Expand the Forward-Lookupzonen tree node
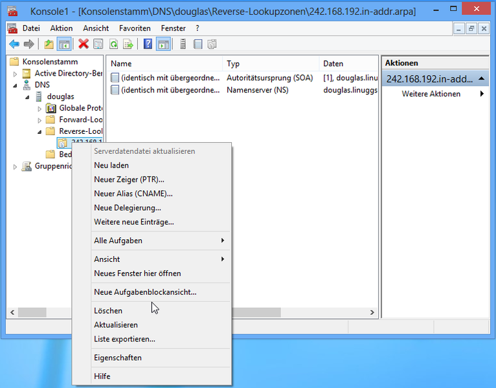This screenshot has height=388, width=496. pos(39,120)
